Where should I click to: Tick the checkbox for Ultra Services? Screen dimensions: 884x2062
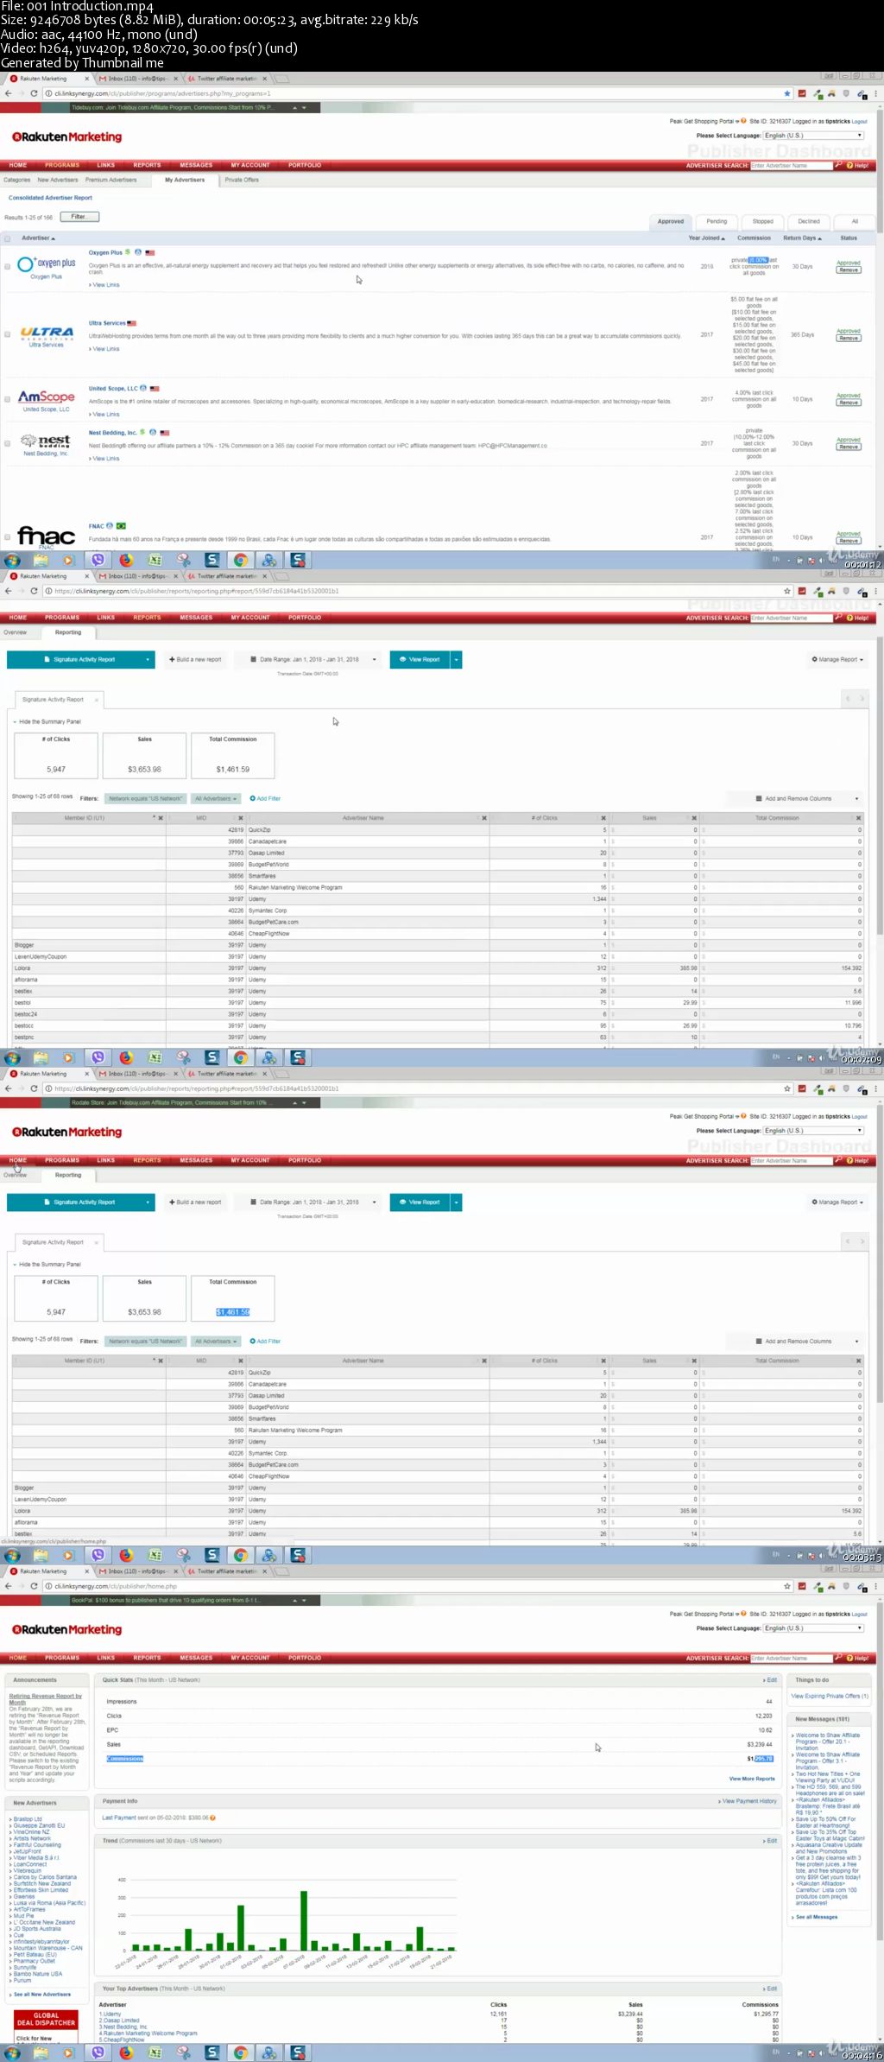pyautogui.click(x=8, y=334)
